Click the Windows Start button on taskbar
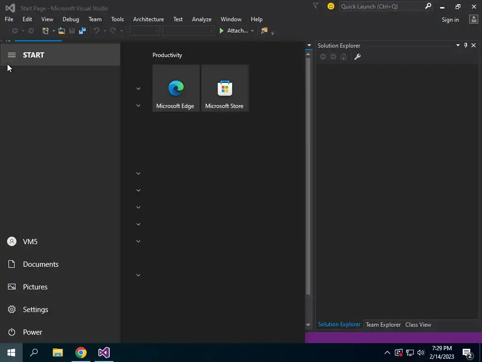This screenshot has height=362, width=482. click(x=11, y=353)
